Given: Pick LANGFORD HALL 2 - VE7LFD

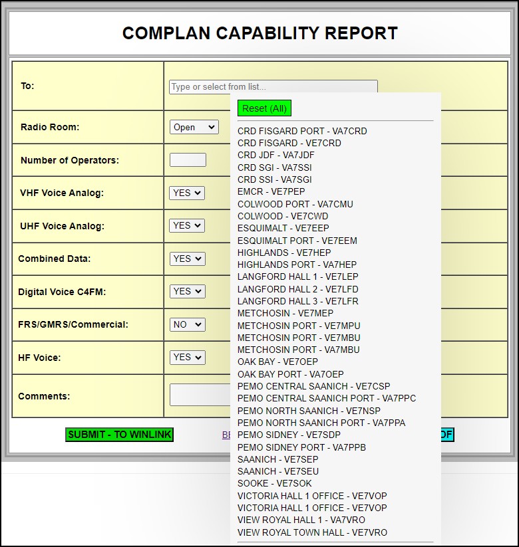Looking at the screenshot, I should click(x=297, y=289).
